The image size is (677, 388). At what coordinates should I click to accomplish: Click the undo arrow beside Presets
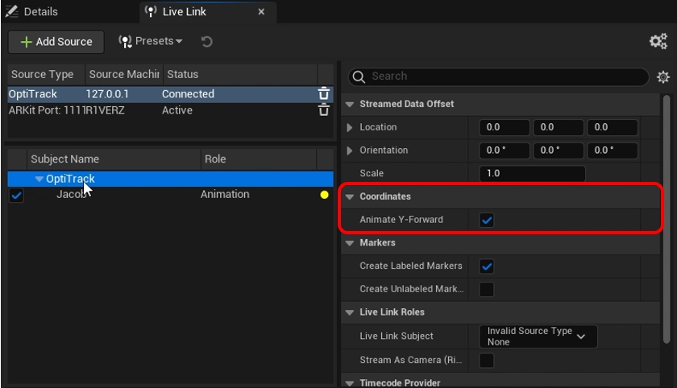coord(207,42)
